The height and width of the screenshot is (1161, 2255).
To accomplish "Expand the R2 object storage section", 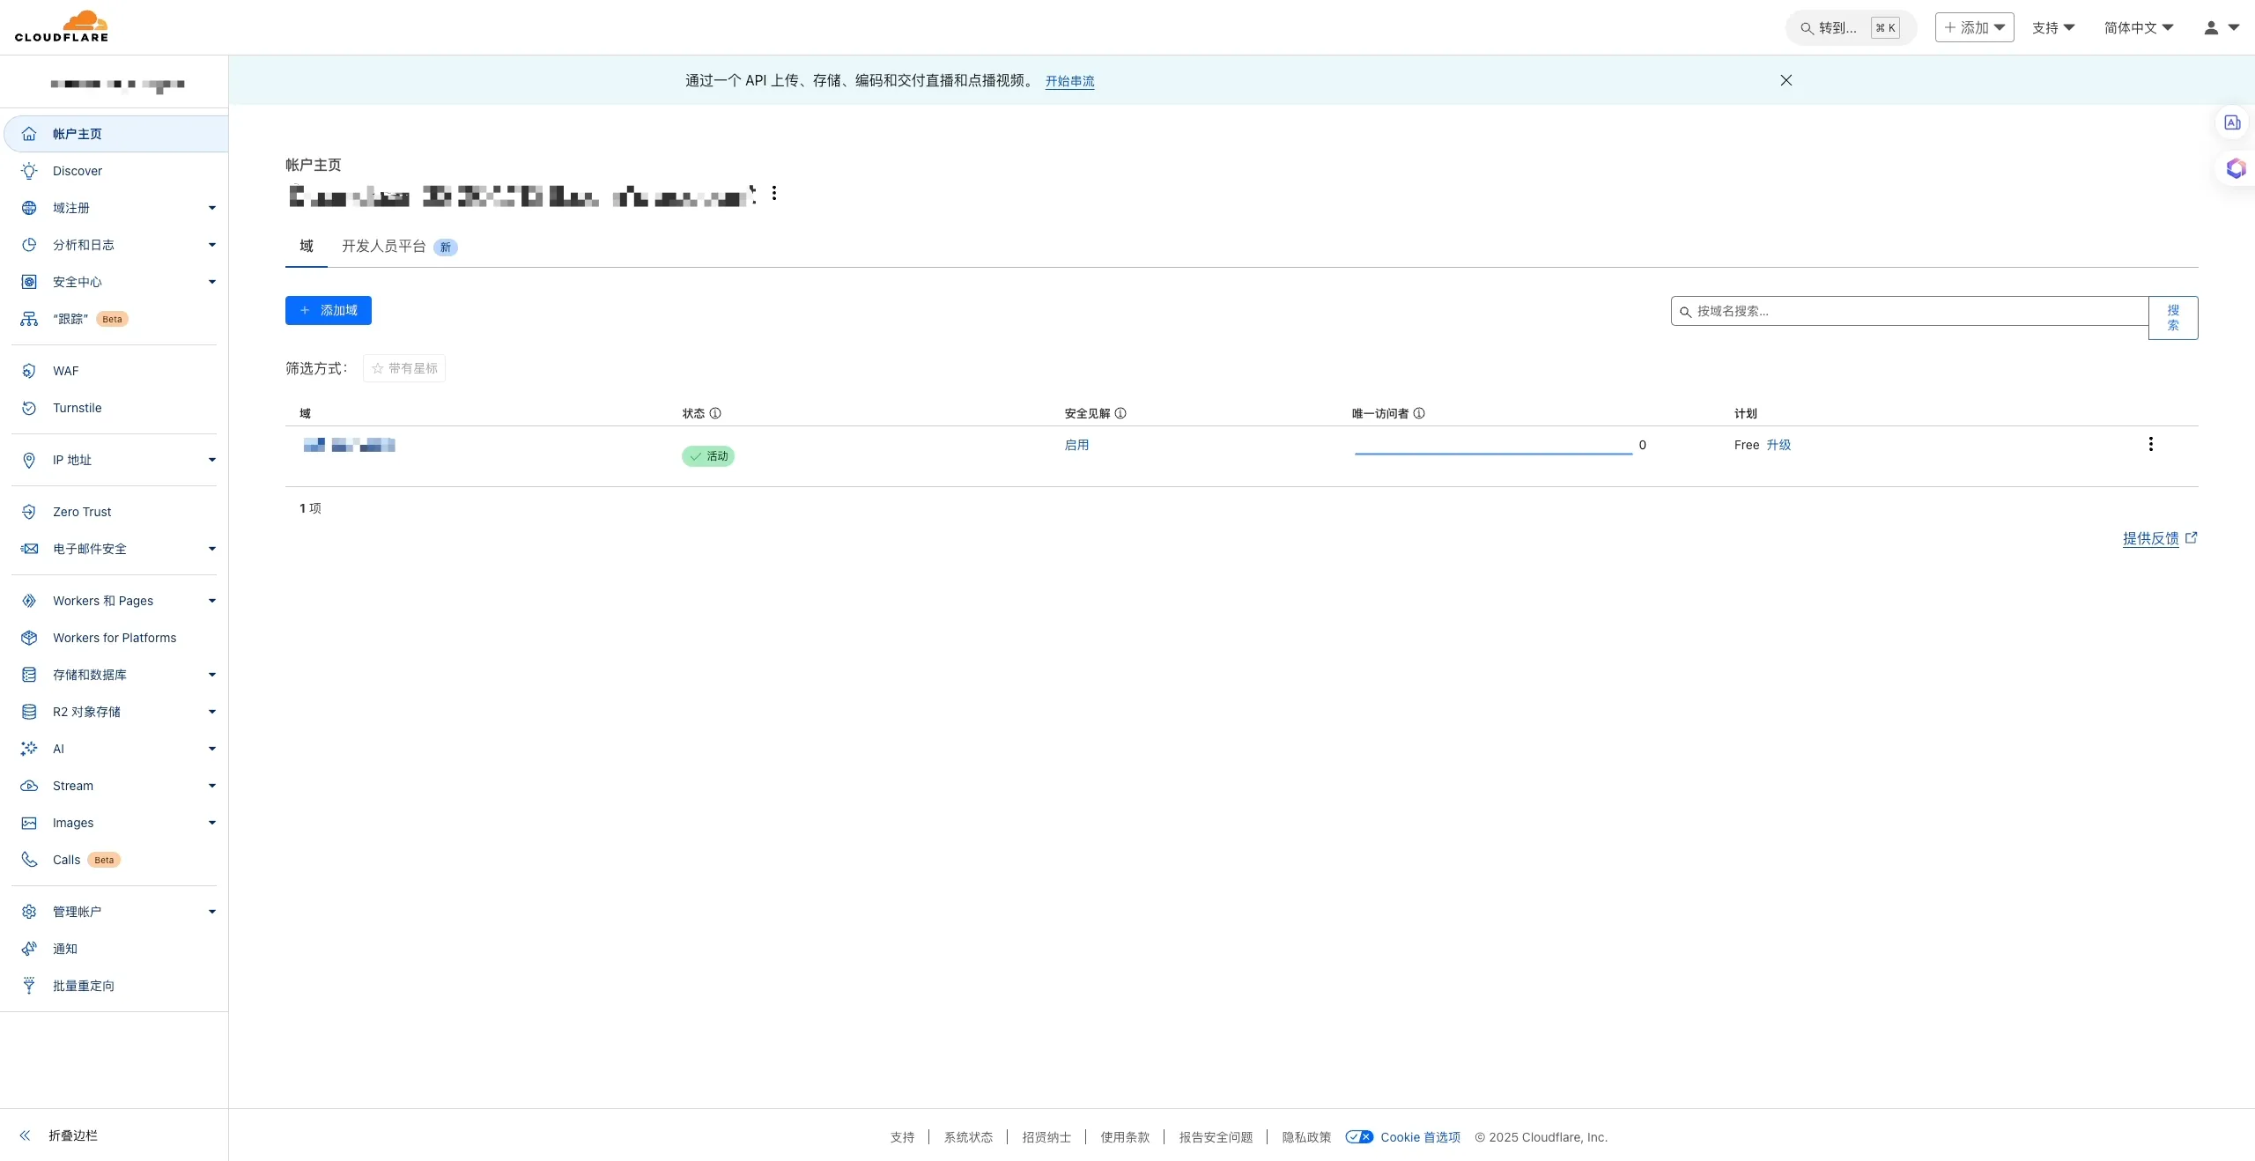I will pyautogui.click(x=211, y=712).
